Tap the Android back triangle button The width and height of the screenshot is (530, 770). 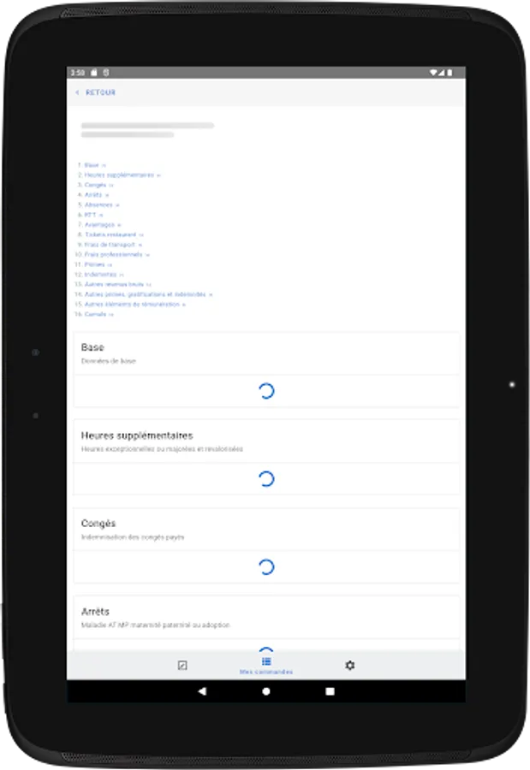click(202, 691)
